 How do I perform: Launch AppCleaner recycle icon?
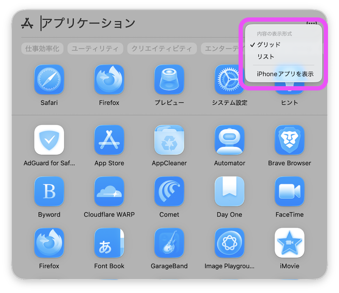click(x=169, y=140)
